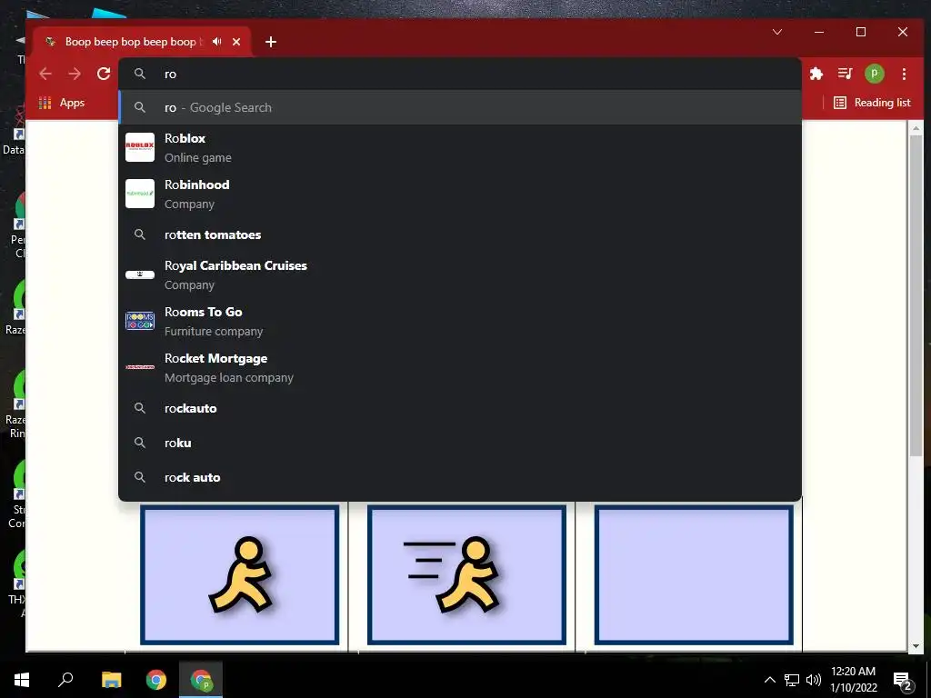Click the fast running man with speed lines
This screenshot has height=698, width=931.
pos(466,574)
